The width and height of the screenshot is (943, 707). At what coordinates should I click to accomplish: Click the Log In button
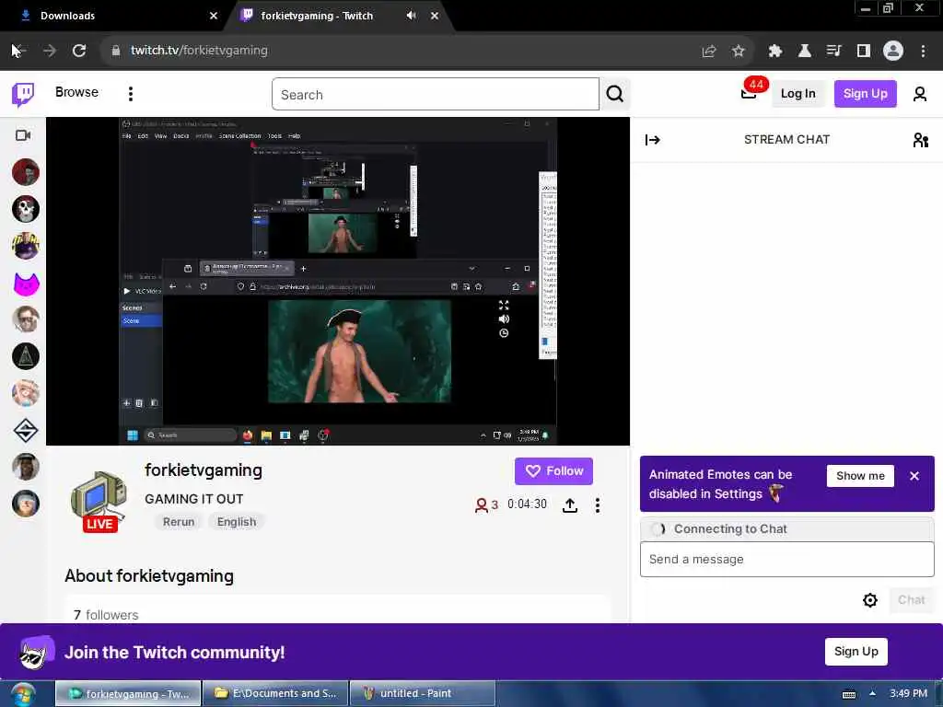[797, 94]
